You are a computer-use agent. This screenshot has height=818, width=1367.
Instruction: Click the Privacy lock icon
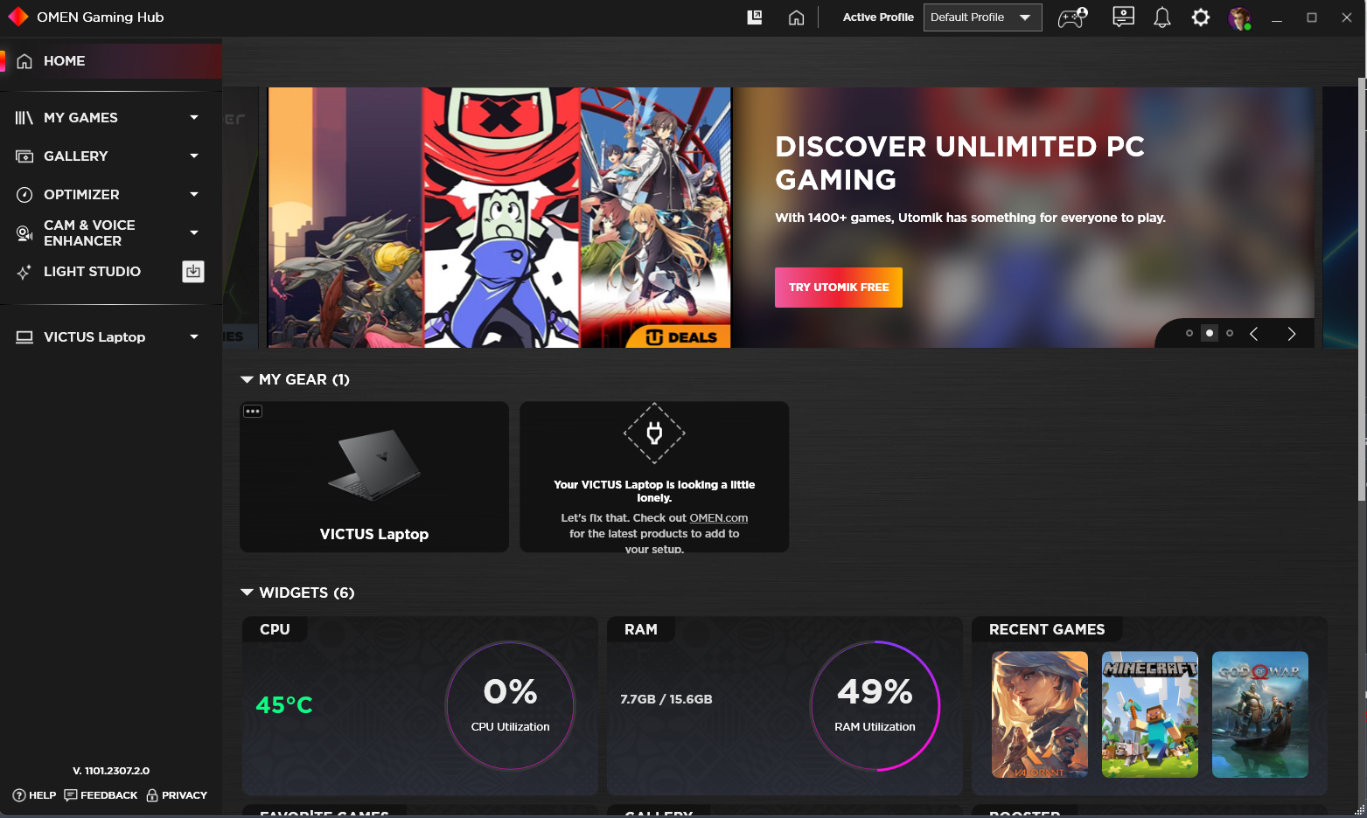coord(152,795)
